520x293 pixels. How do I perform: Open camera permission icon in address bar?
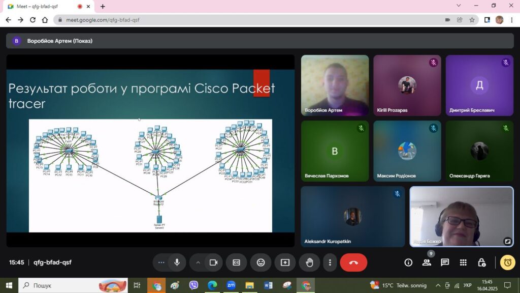(x=447, y=20)
